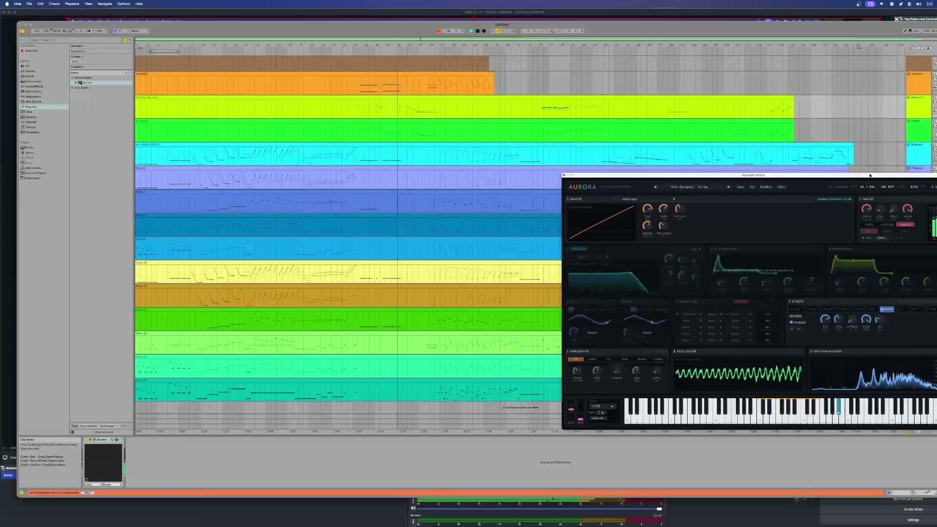Click the Sampler Width knob

(x=663, y=209)
